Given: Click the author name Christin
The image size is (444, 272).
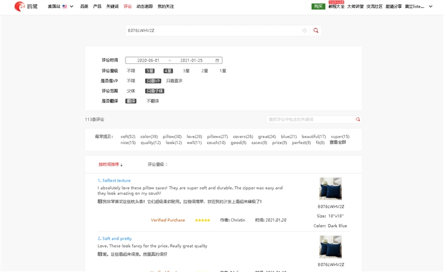Looking at the screenshot, I should pyautogui.click(x=238, y=220).
